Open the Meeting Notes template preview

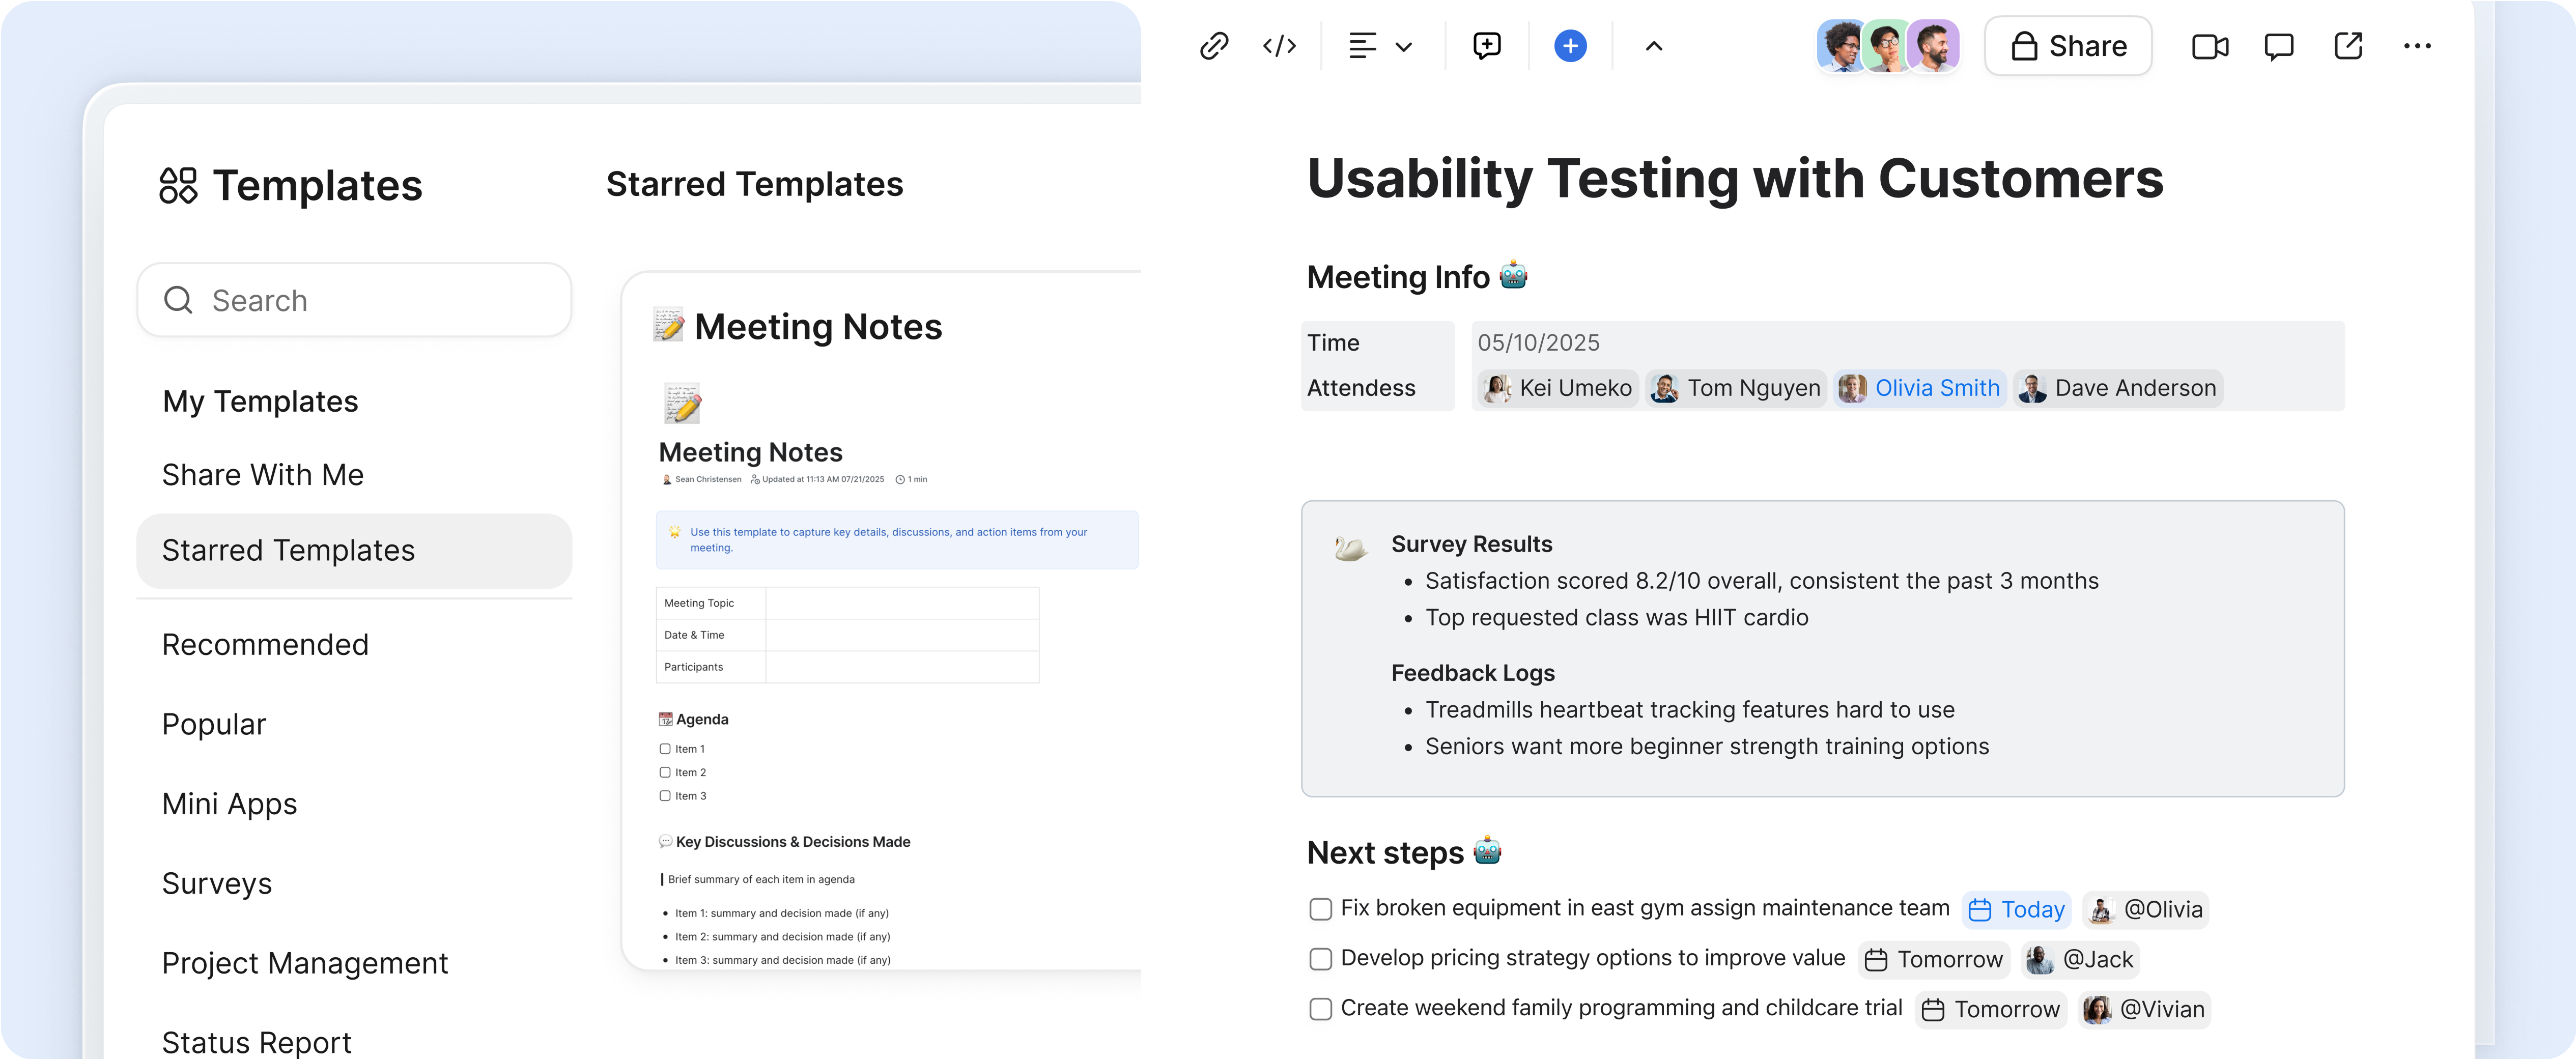click(881, 620)
